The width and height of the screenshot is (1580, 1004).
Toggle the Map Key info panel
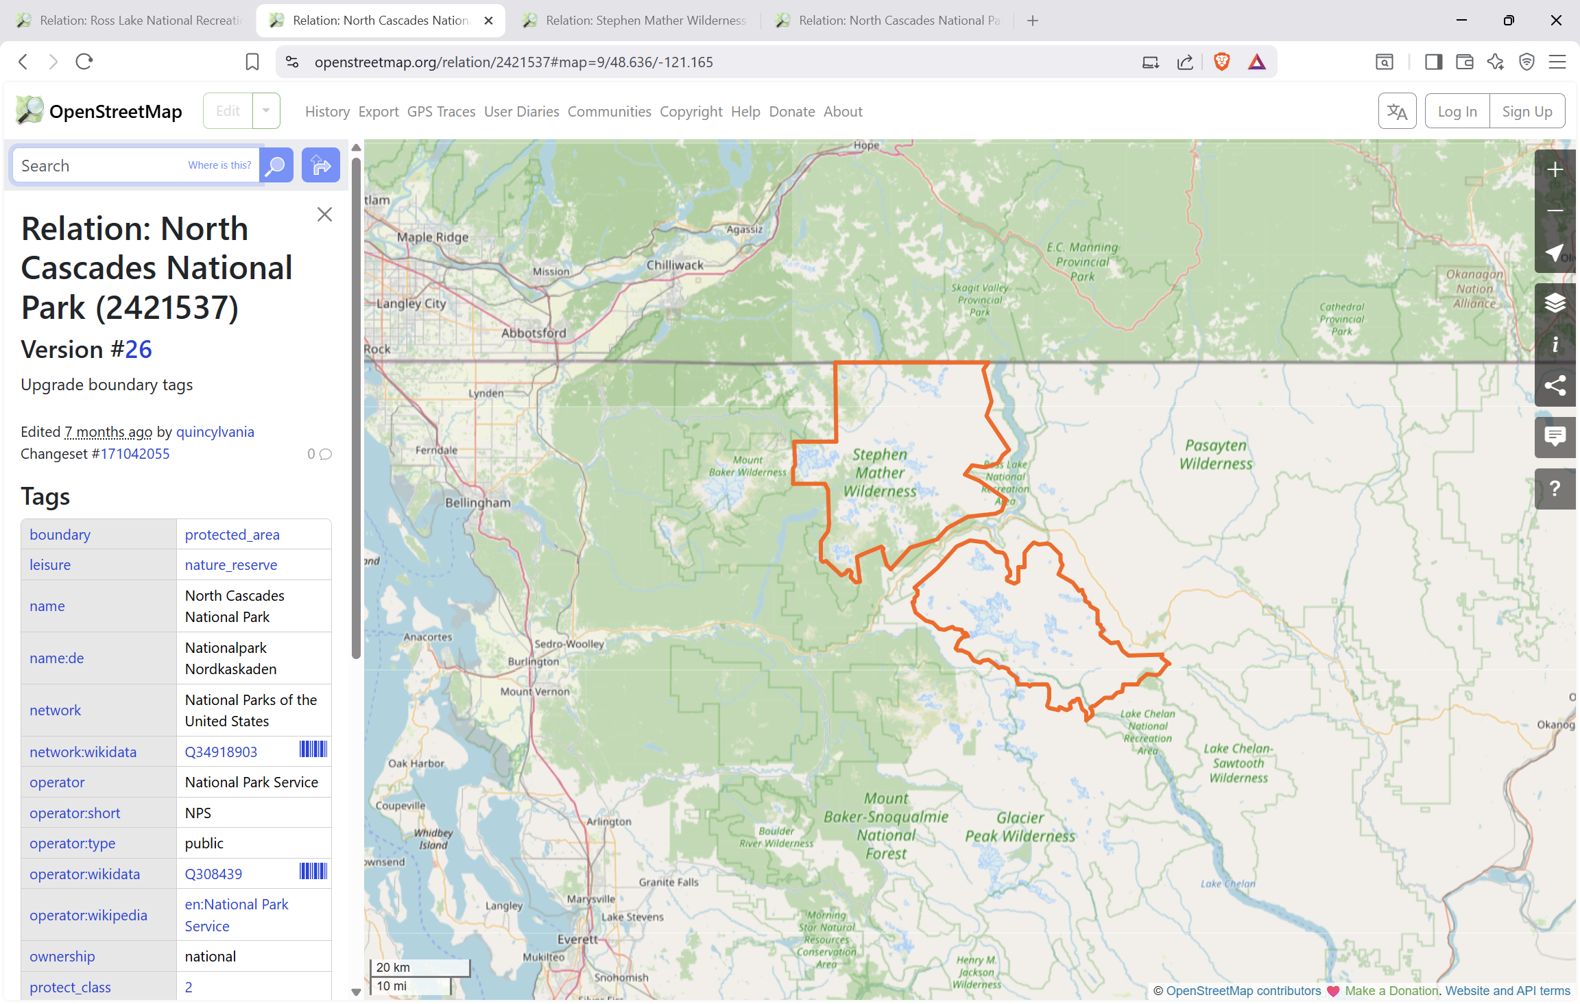click(x=1555, y=344)
